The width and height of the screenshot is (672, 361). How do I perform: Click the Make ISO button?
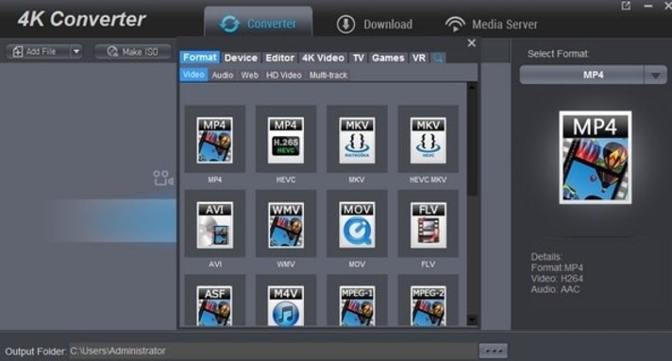click(133, 52)
